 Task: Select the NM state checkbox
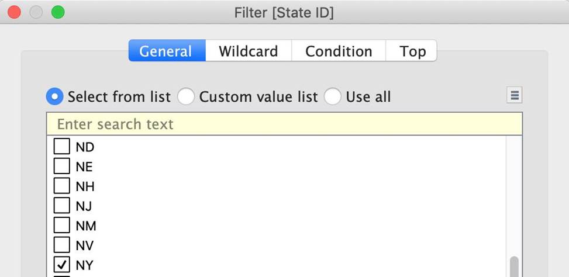(x=61, y=226)
